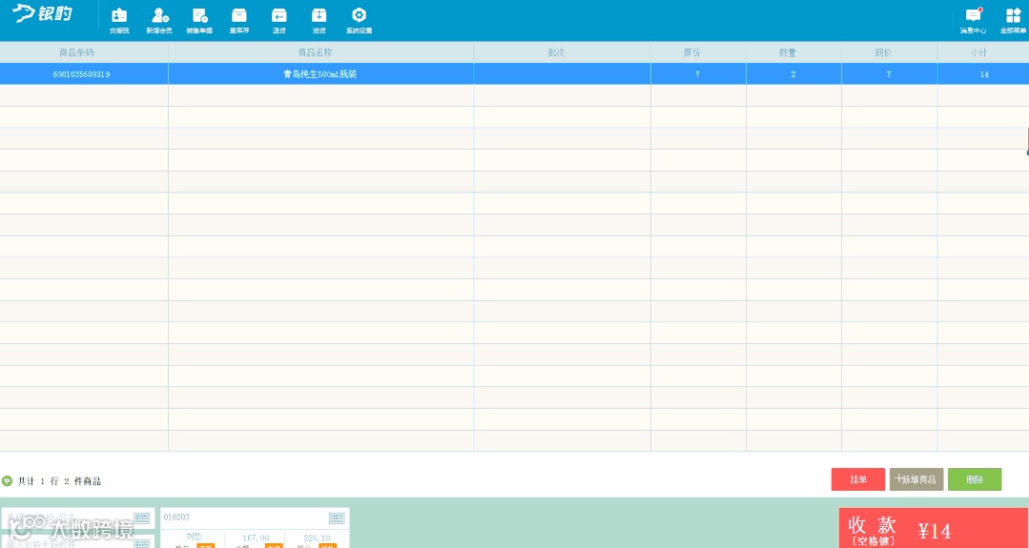1029x548 pixels.
Task: Click the 共计 1 行 2 件商品 summary text
Action: [60, 481]
